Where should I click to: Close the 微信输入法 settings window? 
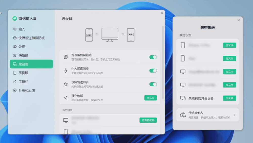pyautogui.click(x=162, y=13)
